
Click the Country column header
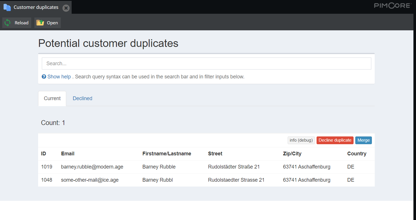pyautogui.click(x=357, y=154)
